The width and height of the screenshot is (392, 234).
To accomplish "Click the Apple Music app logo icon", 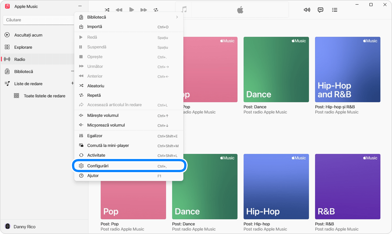I will coord(8,6).
